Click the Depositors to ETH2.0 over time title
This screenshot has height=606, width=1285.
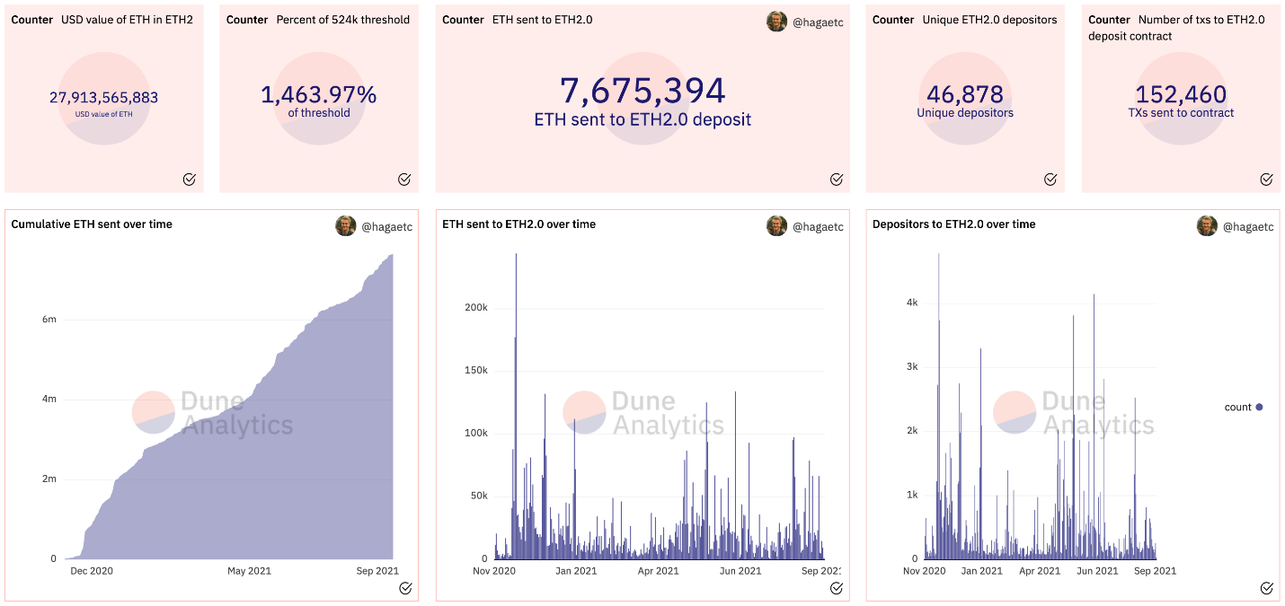[953, 224]
